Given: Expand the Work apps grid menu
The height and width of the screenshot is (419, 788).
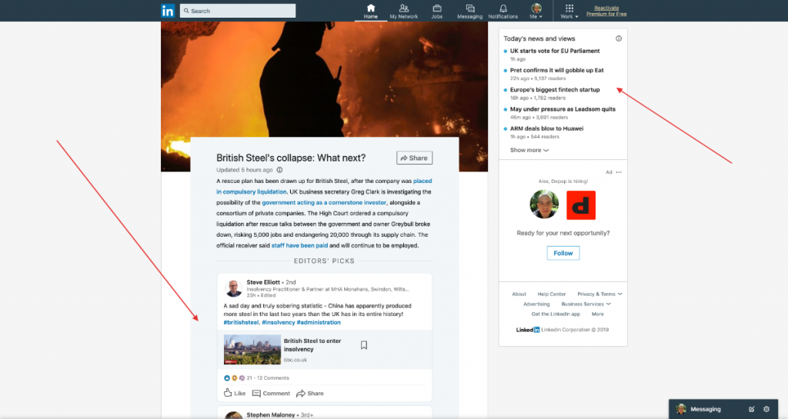Looking at the screenshot, I should [x=569, y=11].
